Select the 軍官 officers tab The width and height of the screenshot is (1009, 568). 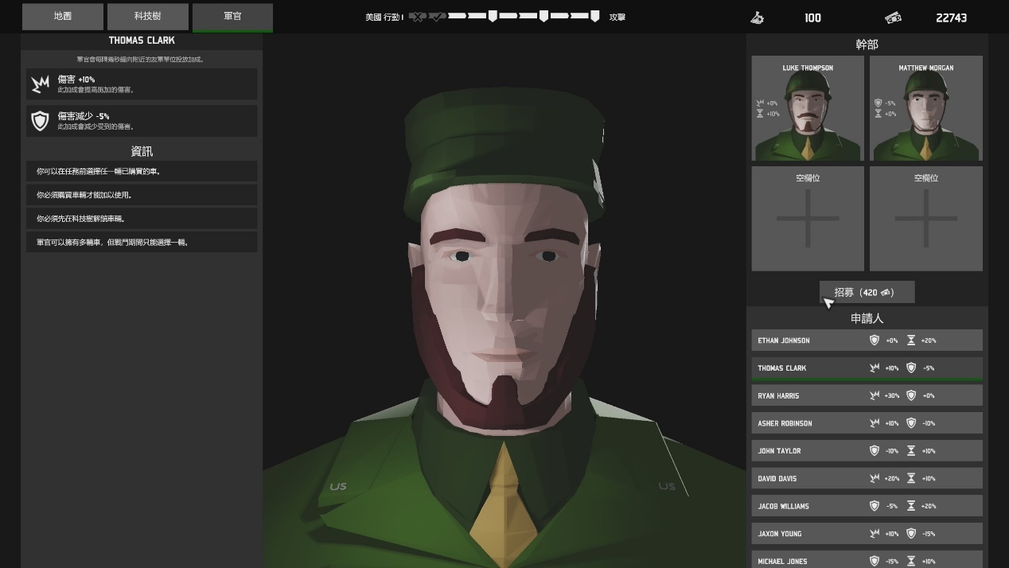click(x=232, y=16)
